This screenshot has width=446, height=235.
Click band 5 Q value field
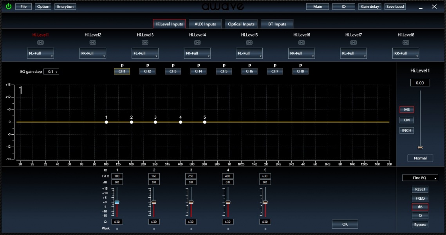point(265,222)
